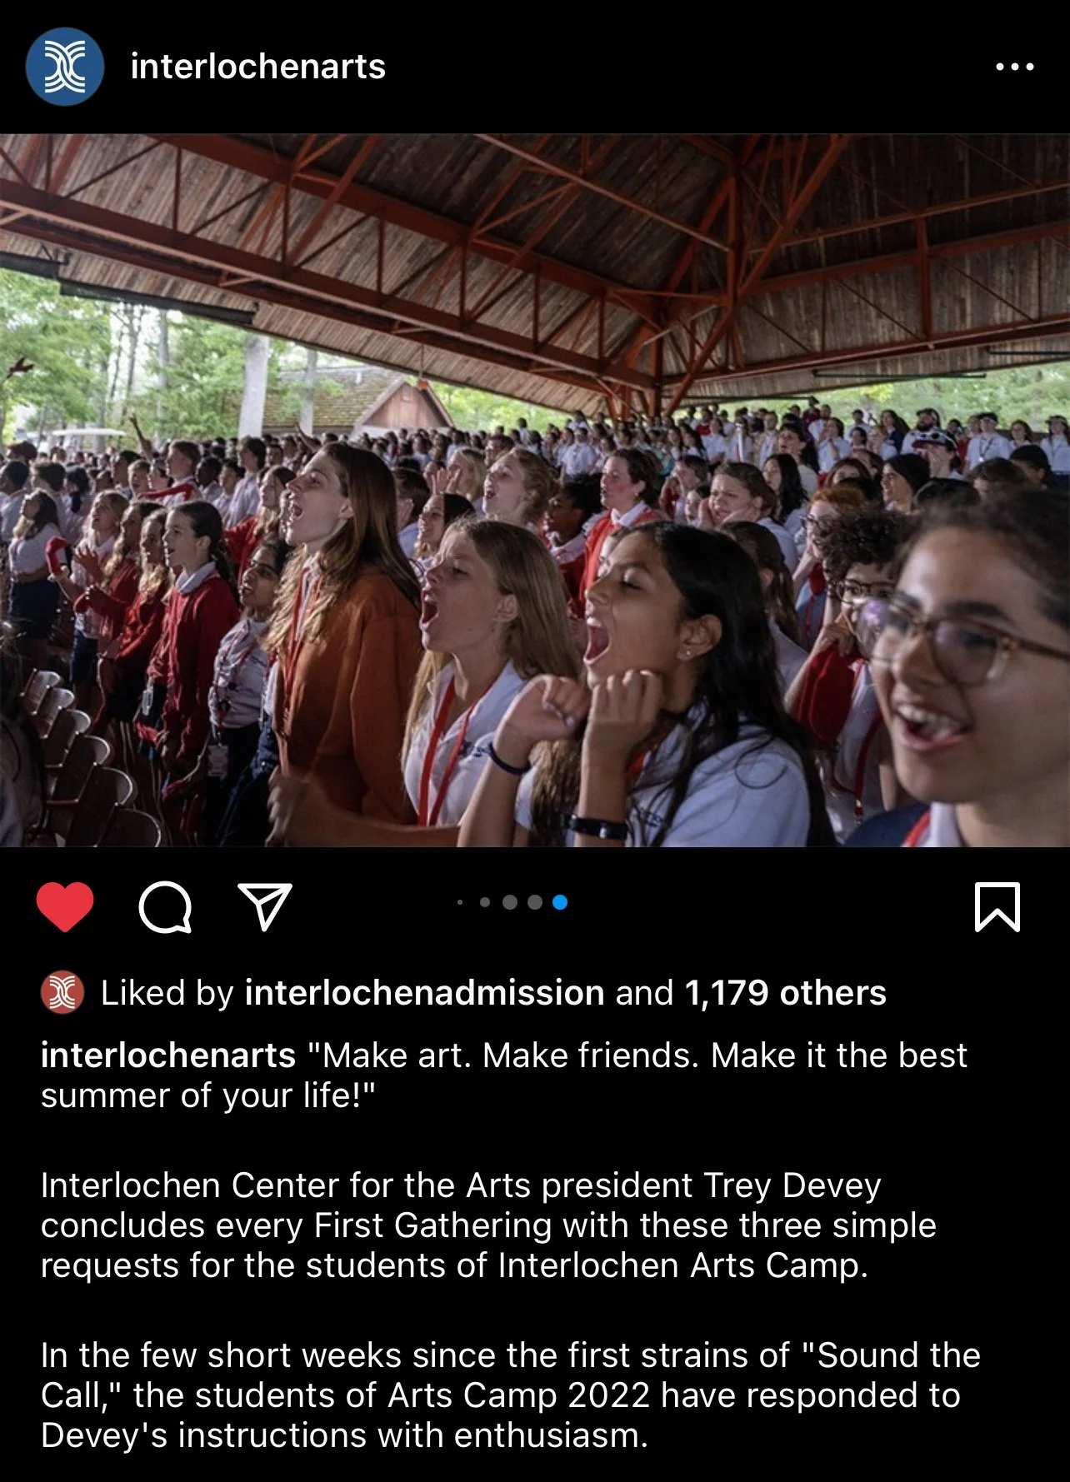Viewport: 1070px width, 1482px height.
Task: Select the third carousel page dot
Action: pyautogui.click(x=510, y=902)
